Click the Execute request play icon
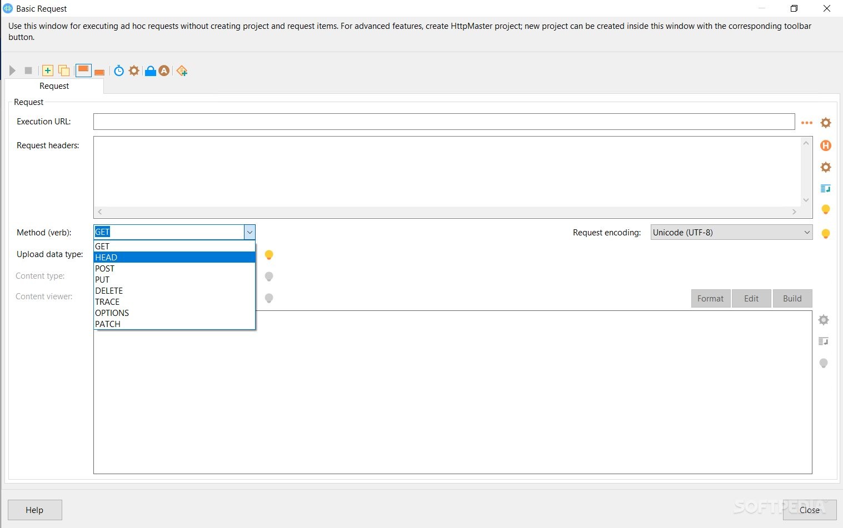 [12, 71]
